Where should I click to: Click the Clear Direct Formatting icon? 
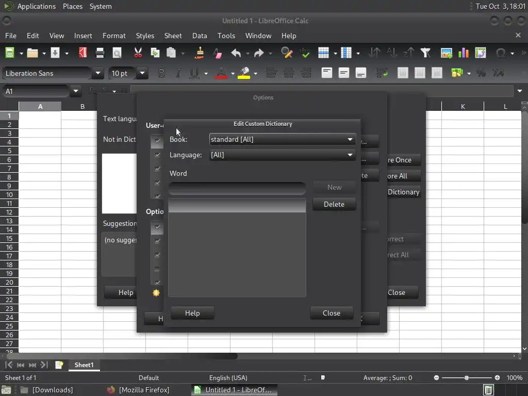point(217,53)
